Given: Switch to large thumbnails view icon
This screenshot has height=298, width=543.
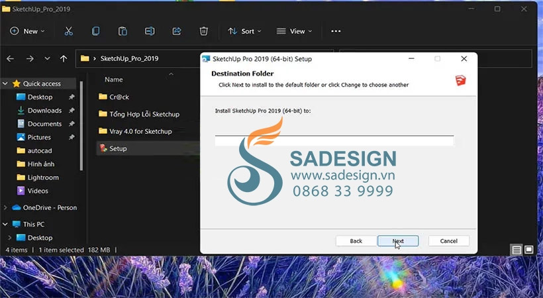Looking at the screenshot, I should [529, 250].
